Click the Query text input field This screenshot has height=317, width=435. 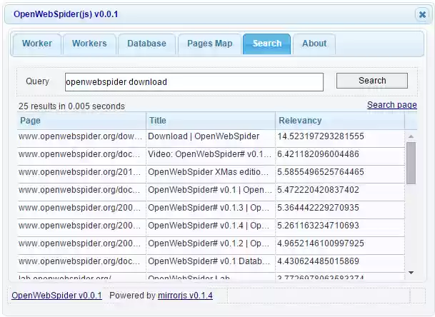[x=194, y=81]
